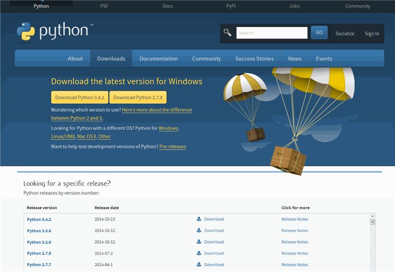Image resolution: width=395 pixels, height=272 pixels.
Task: Click download icon for Python 3.3.6
Action: [x=199, y=230]
